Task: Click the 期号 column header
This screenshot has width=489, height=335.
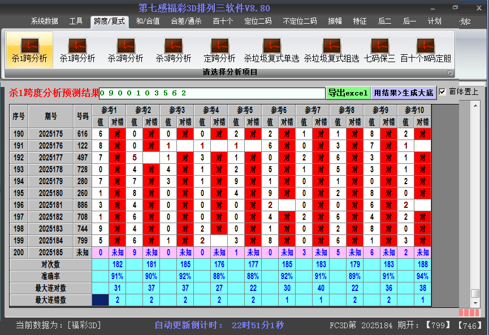Action: coord(51,116)
